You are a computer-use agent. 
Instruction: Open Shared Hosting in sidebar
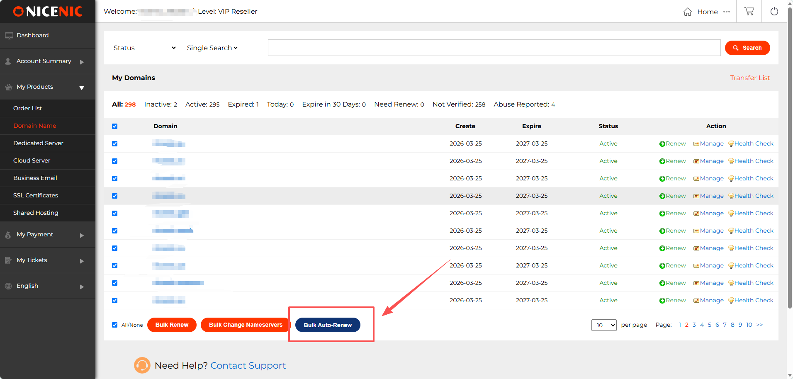(x=36, y=213)
